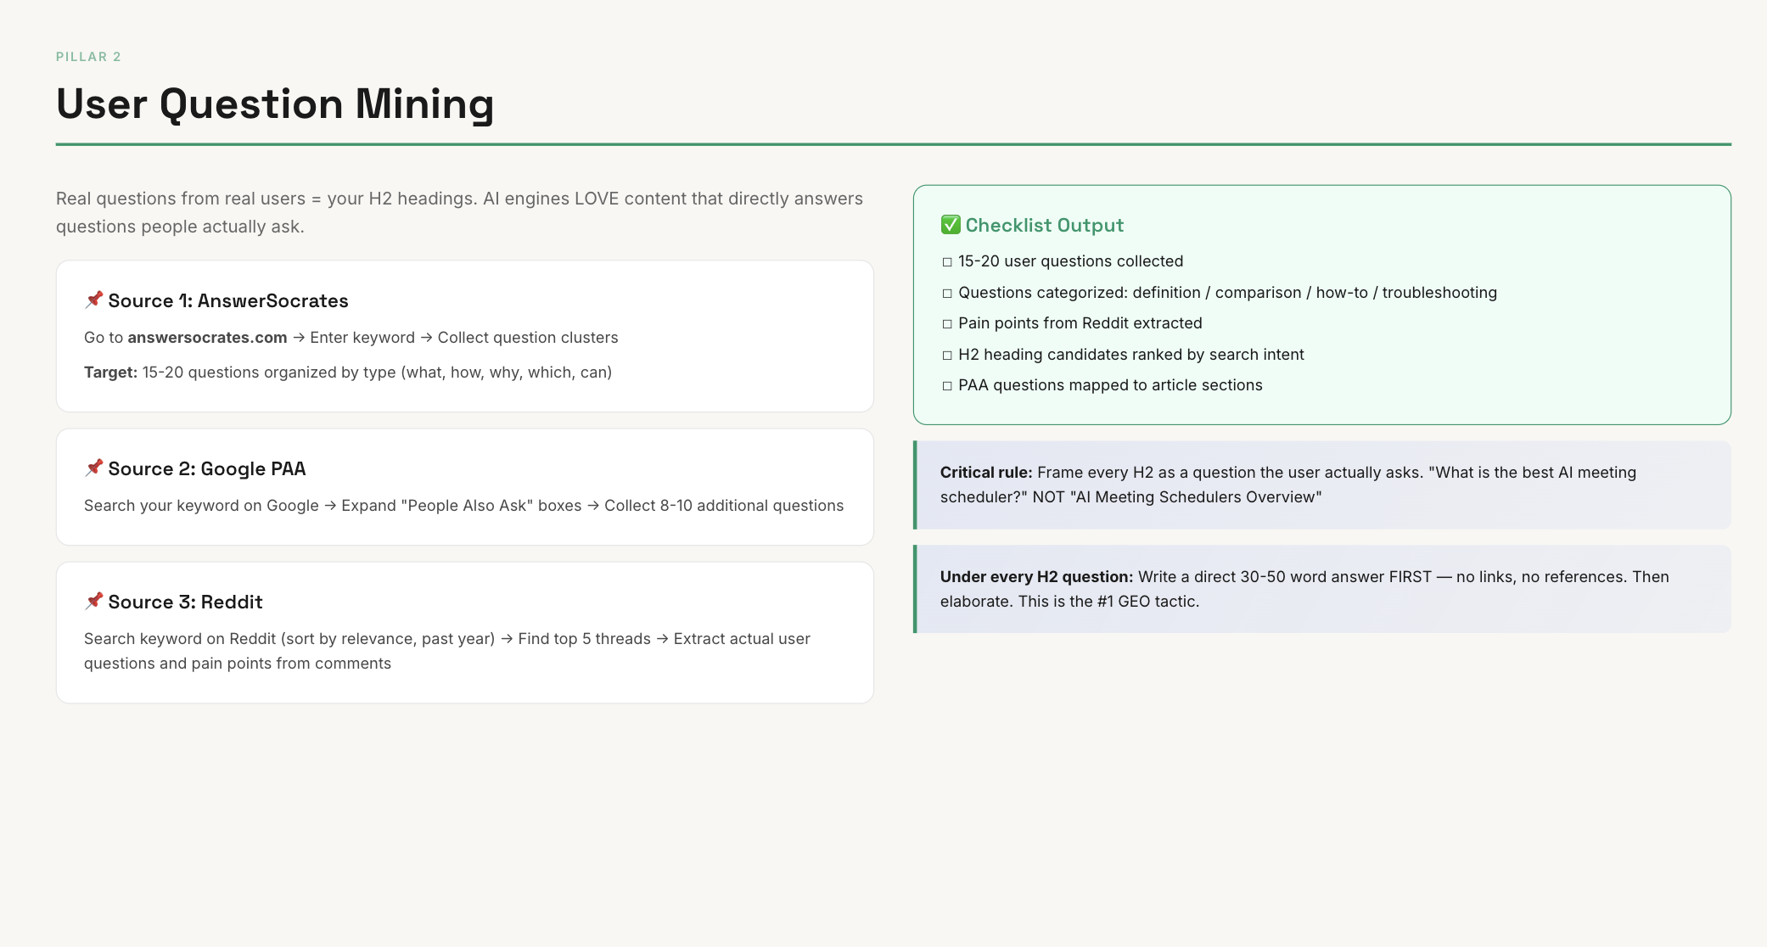The width and height of the screenshot is (1767, 947).
Task: Click the 'PILLAR 2' label
Action: [88, 57]
